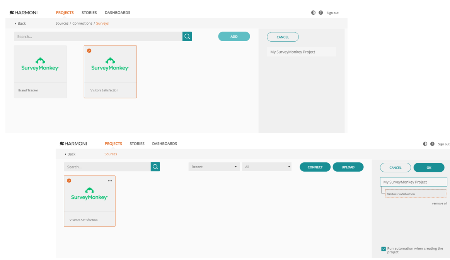450x260 pixels.
Task: Click the SurveyMonkey logo on the lower Visitors Satisfaction card
Action: click(90, 194)
